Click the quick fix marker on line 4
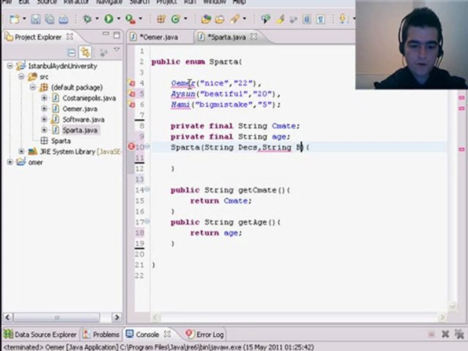Viewport: 468px width, 351px height. point(132,83)
